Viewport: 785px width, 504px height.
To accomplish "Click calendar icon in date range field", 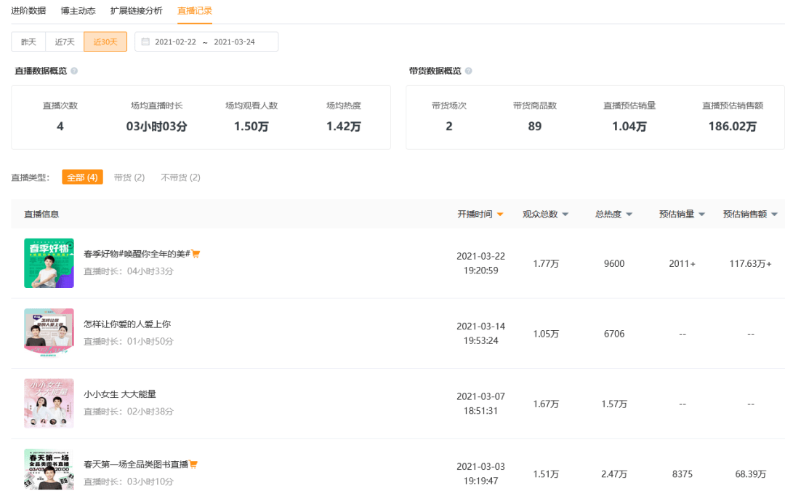I will 145,41.
